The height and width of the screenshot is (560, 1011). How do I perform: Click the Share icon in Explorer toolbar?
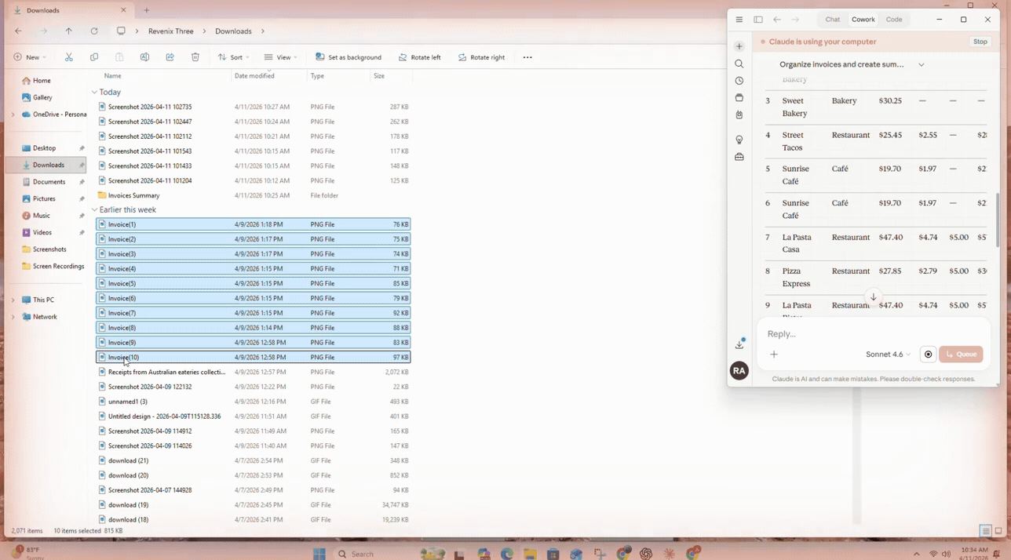(x=170, y=57)
